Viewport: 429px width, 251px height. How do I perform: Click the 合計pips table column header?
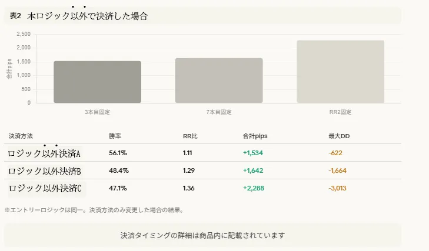tap(255, 136)
